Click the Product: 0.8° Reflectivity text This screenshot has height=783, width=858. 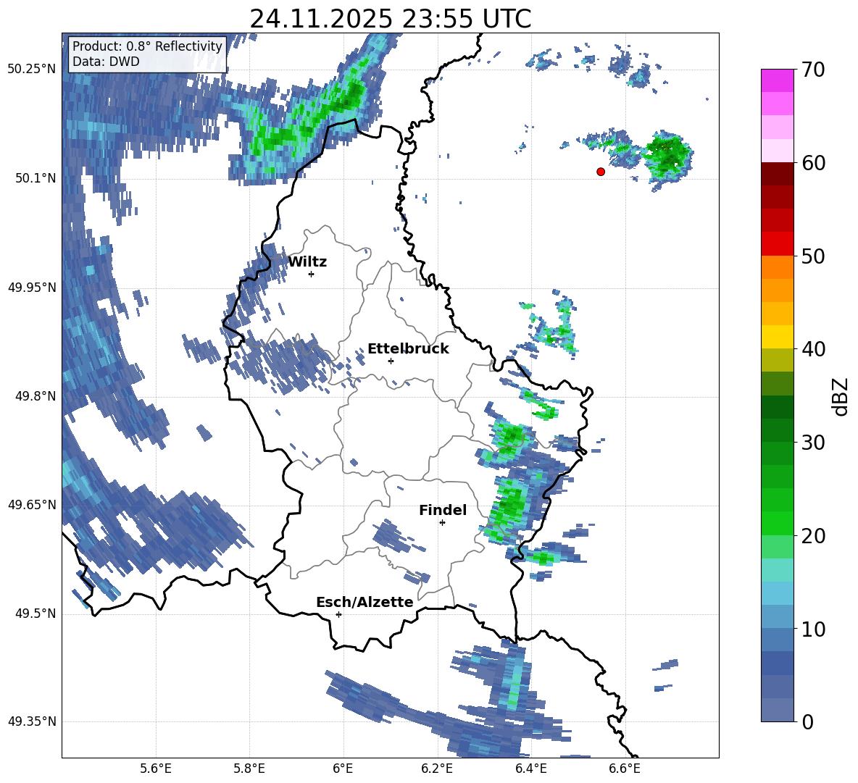click(x=147, y=46)
